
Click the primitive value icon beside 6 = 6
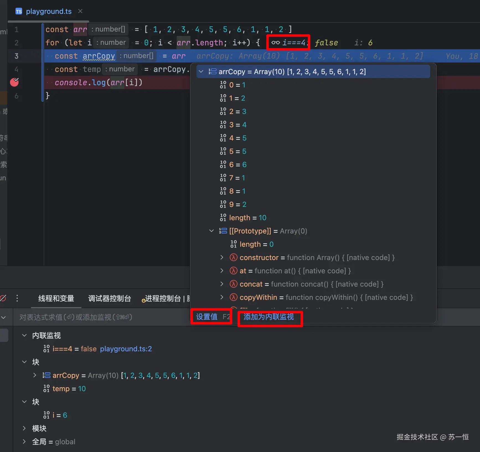pos(223,165)
